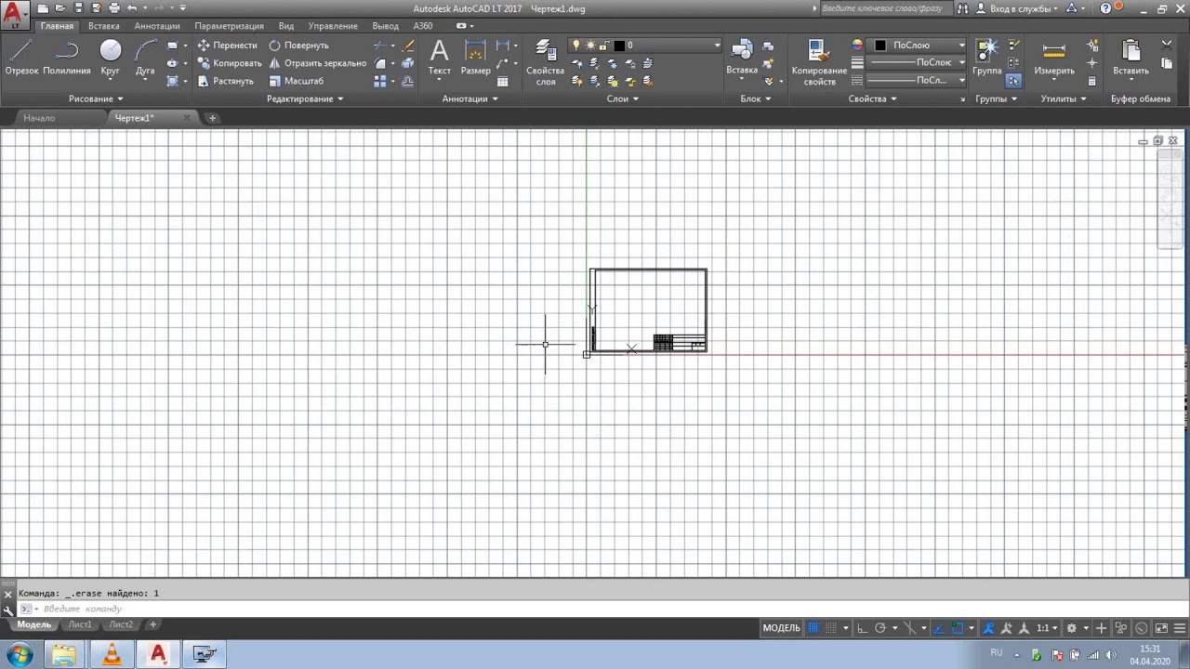Screen dimensions: 1190x669
Task: Go to the Управление ribbon tab
Action: click(x=333, y=26)
